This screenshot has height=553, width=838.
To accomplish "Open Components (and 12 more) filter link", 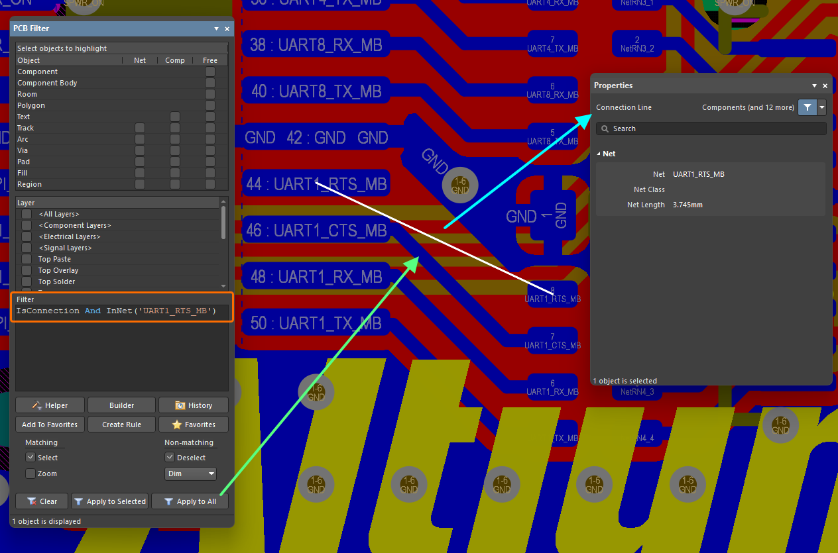I will tap(748, 107).
